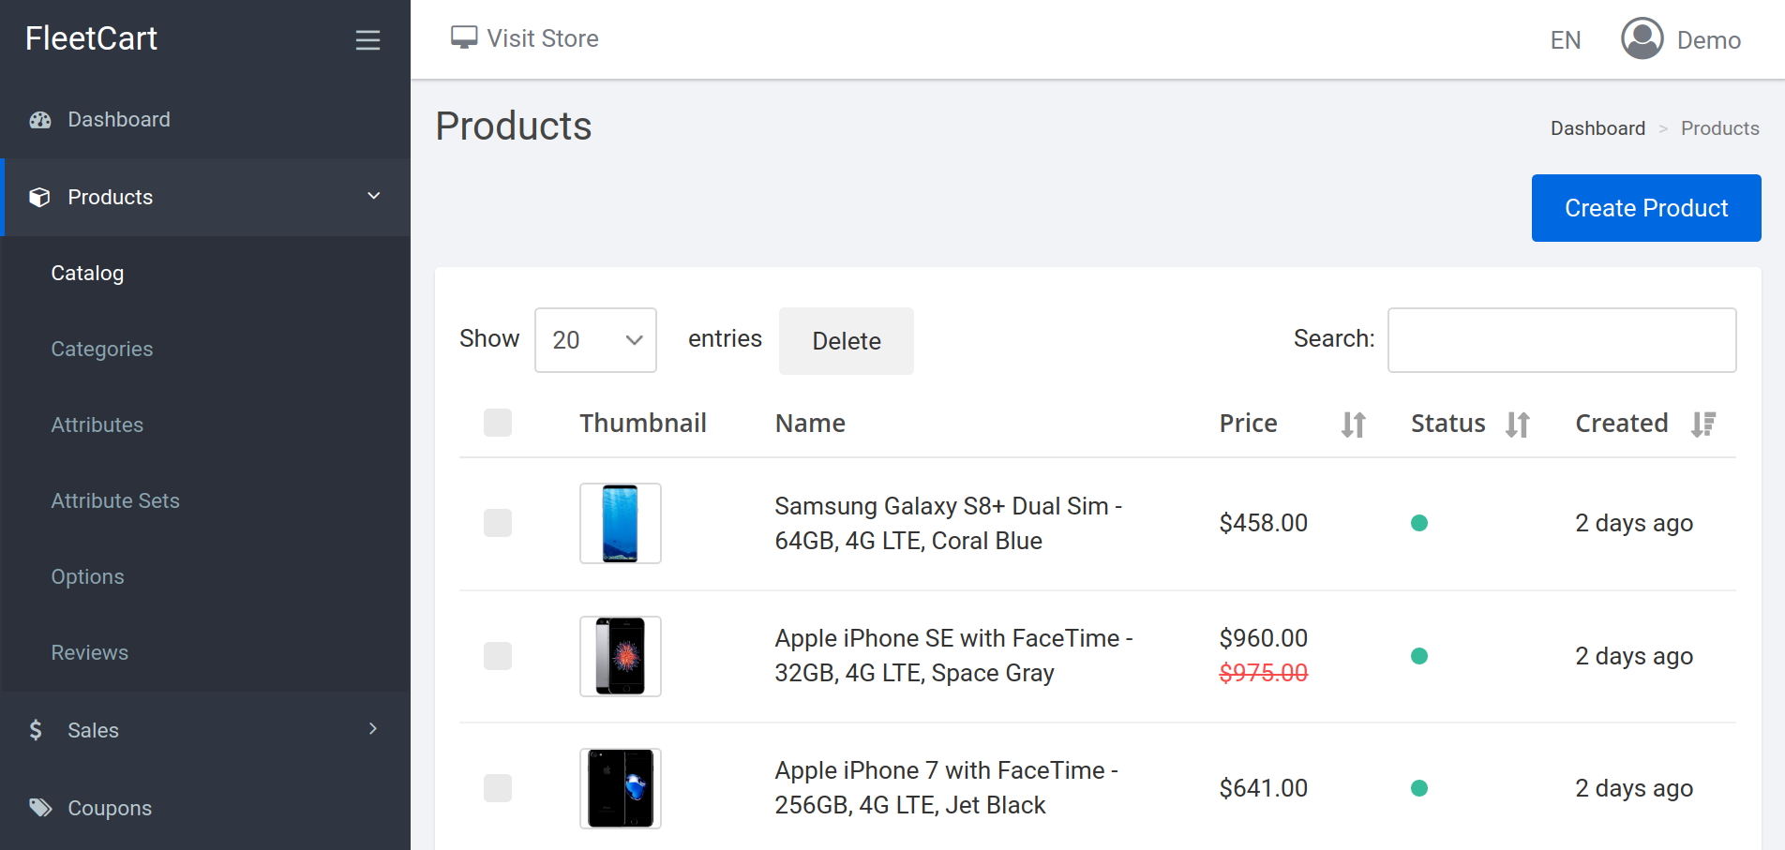Sort products by Price column arrows
The height and width of the screenshot is (850, 1785).
[1353, 425]
